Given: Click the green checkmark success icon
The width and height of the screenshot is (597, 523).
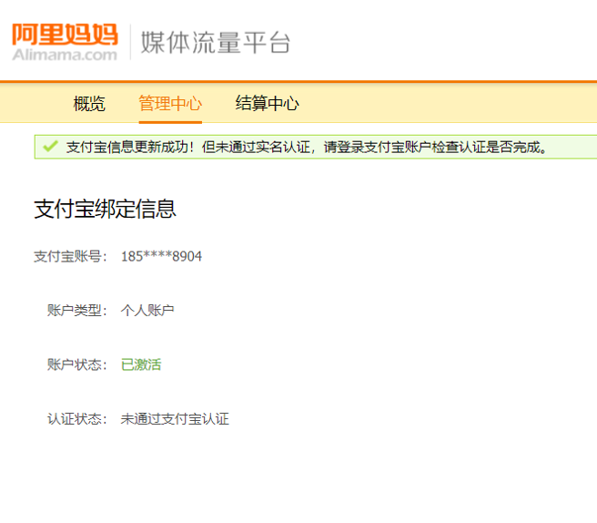Looking at the screenshot, I should click(x=50, y=147).
